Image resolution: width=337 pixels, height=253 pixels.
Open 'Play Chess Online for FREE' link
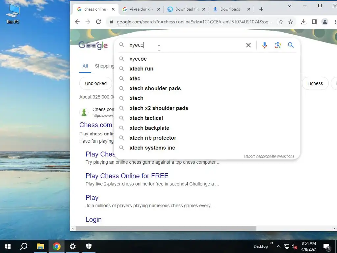[x=127, y=176]
